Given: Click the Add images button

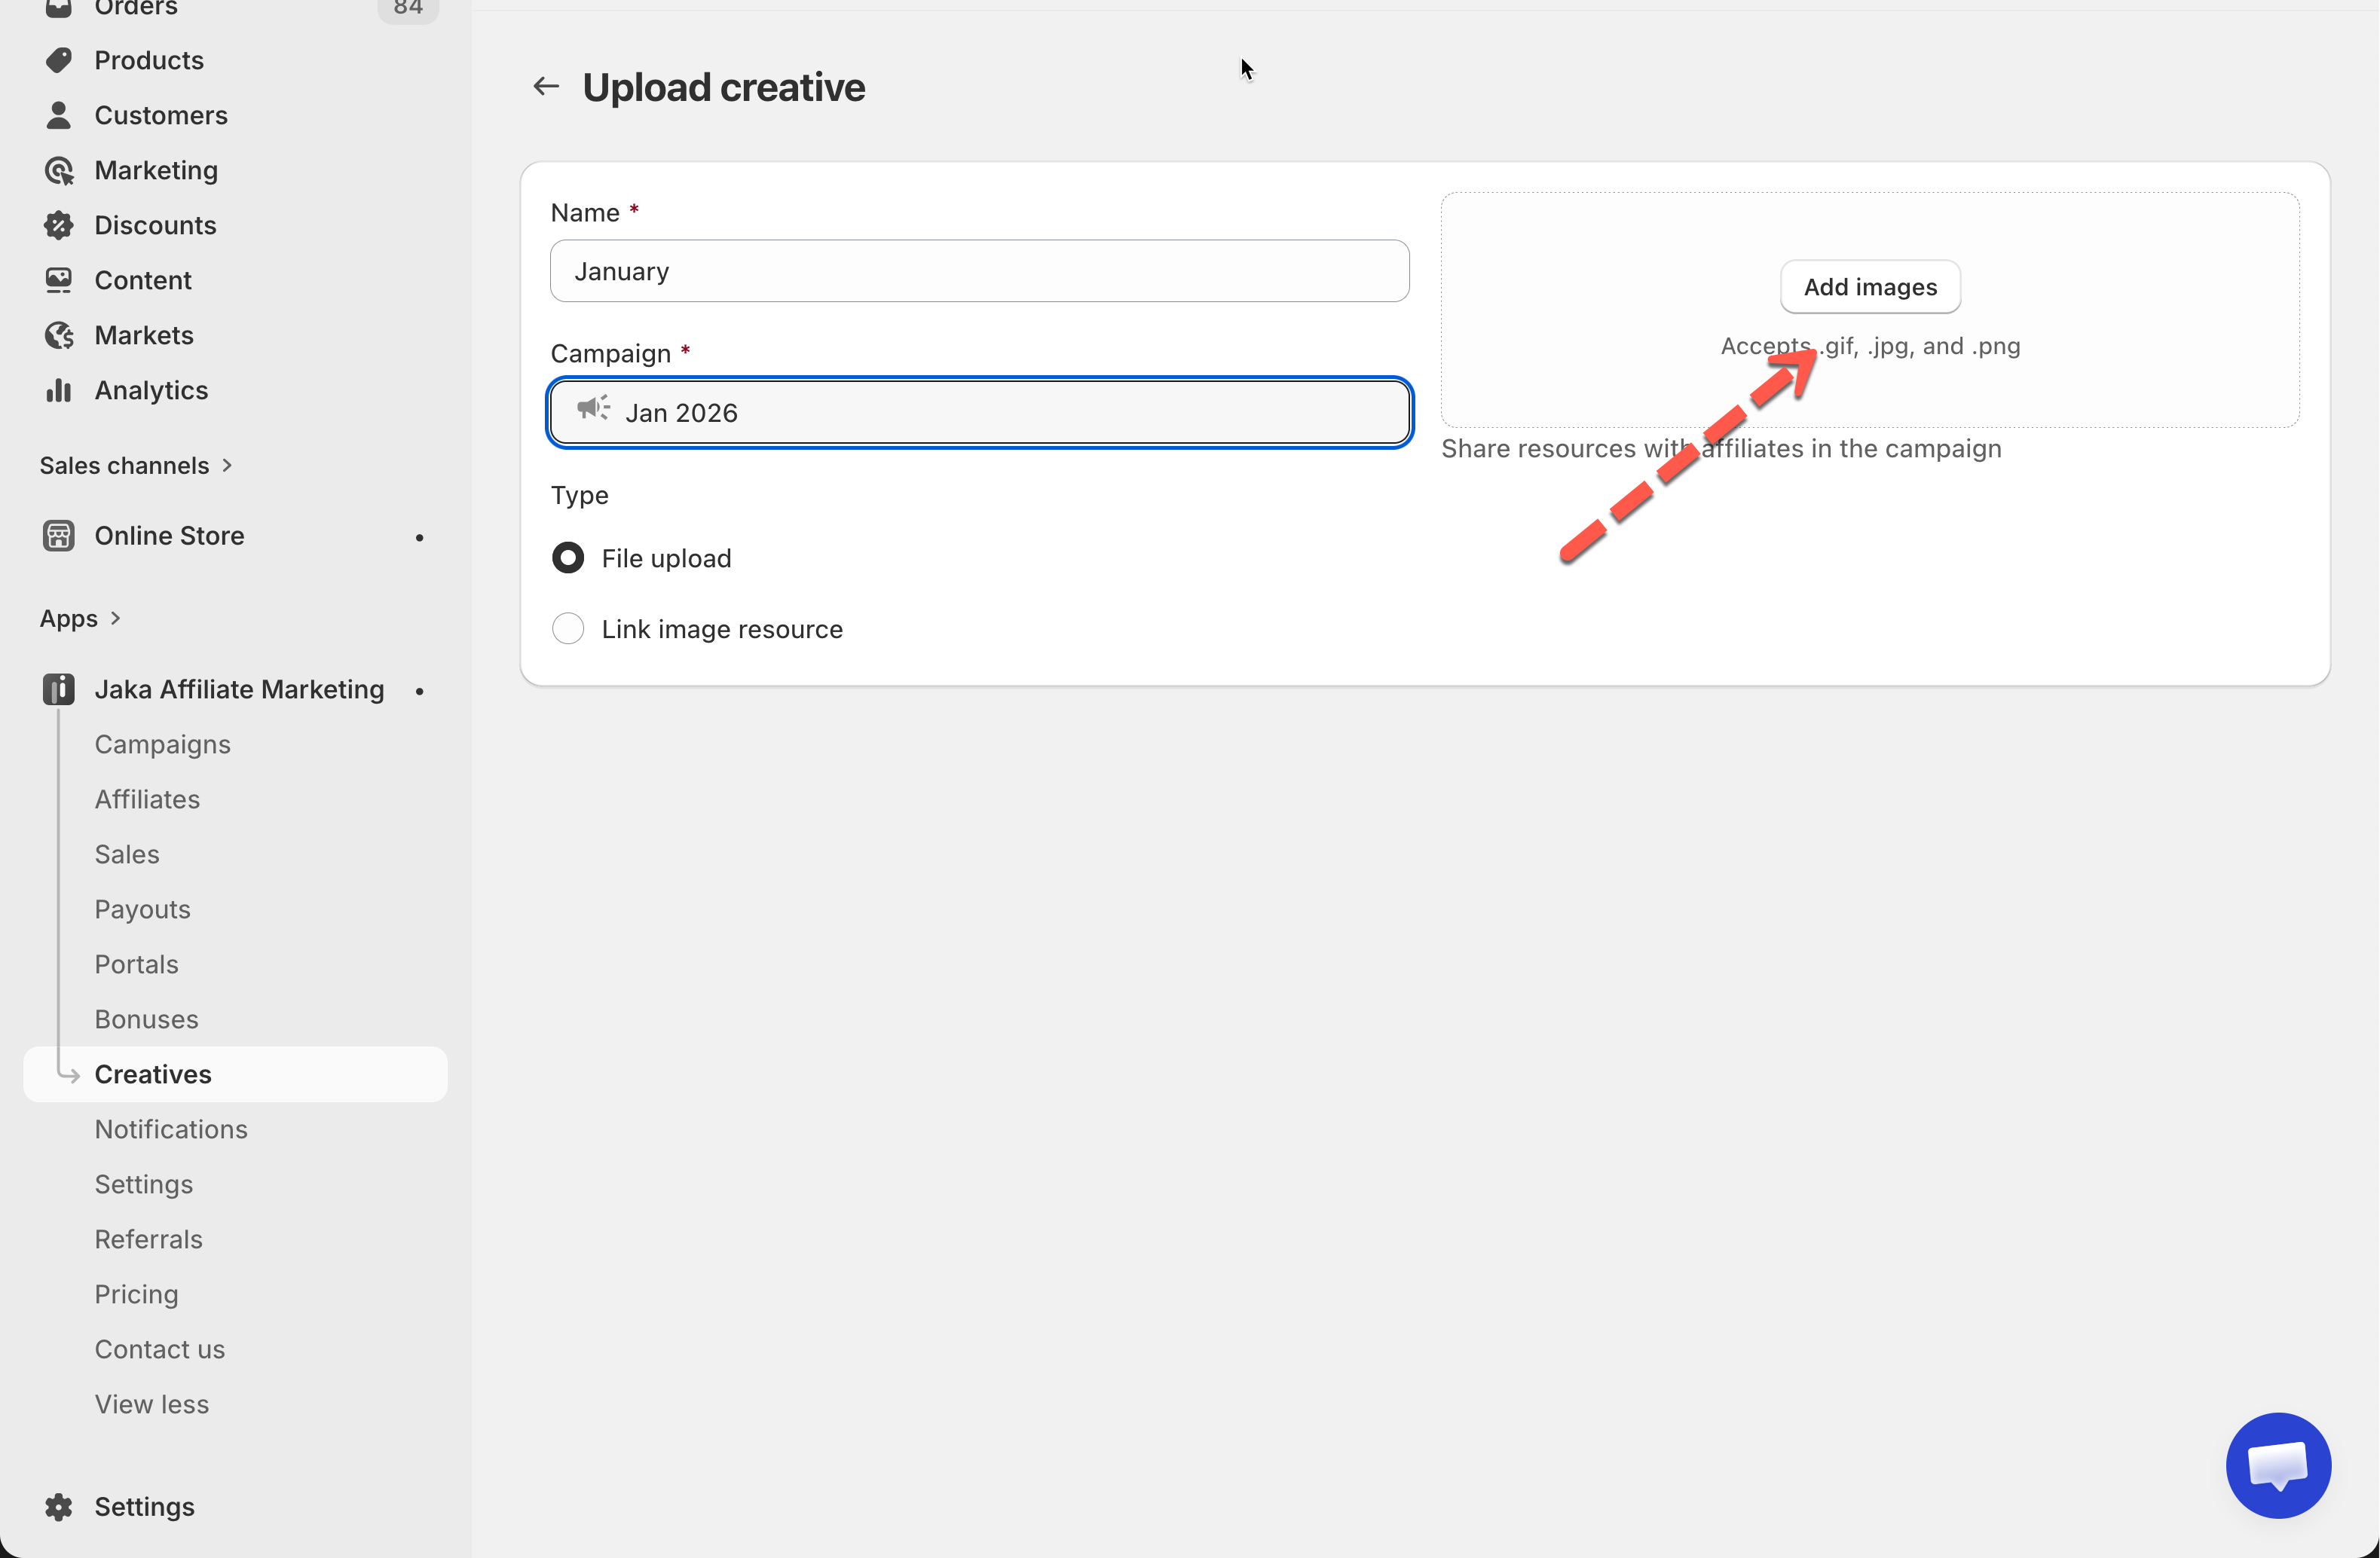Looking at the screenshot, I should pos(1869,287).
